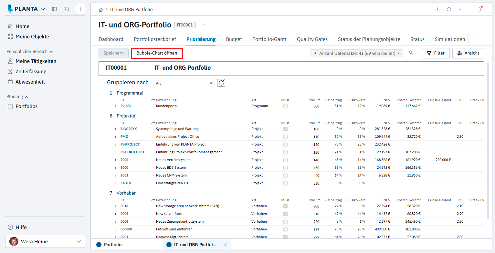Toggle Muss checkbox for Neues Vertriebssystem

pyautogui.click(x=285, y=160)
